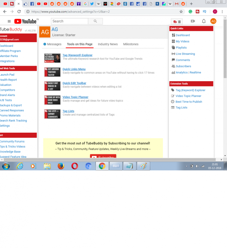Open Chrome's three-dot menu
The width and height of the screenshot is (227, 248).
(222, 11)
